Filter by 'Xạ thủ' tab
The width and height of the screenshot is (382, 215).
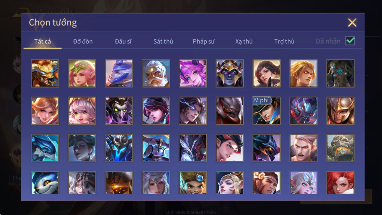click(244, 41)
